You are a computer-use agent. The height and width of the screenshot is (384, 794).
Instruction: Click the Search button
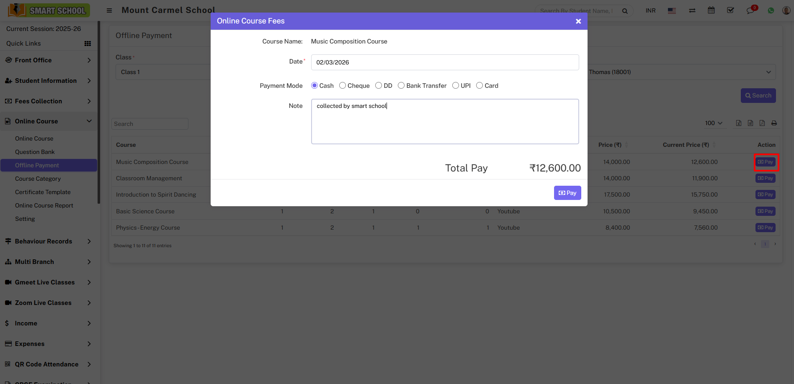(758, 95)
